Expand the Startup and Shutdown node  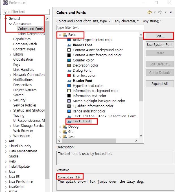tap(10, 111)
